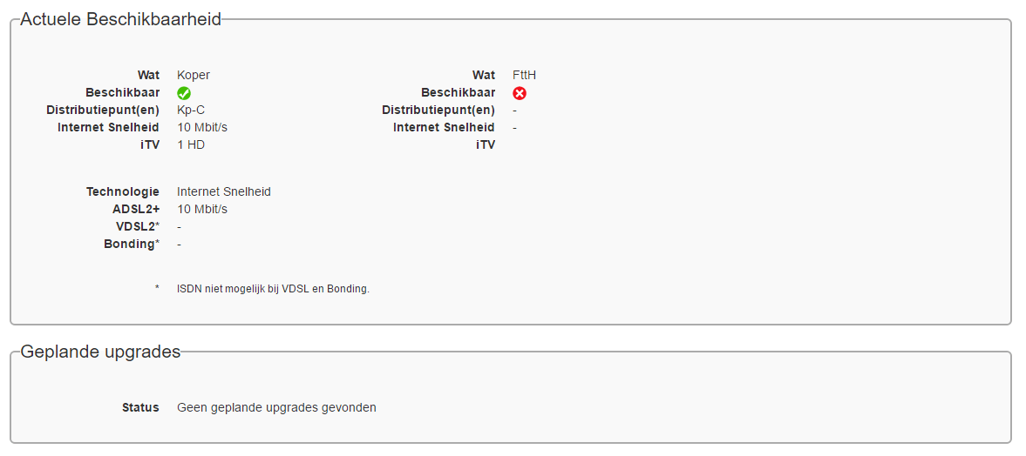Click the red cross unavailability icon for FttH
Image resolution: width=1026 pixels, height=456 pixels.
(x=520, y=93)
